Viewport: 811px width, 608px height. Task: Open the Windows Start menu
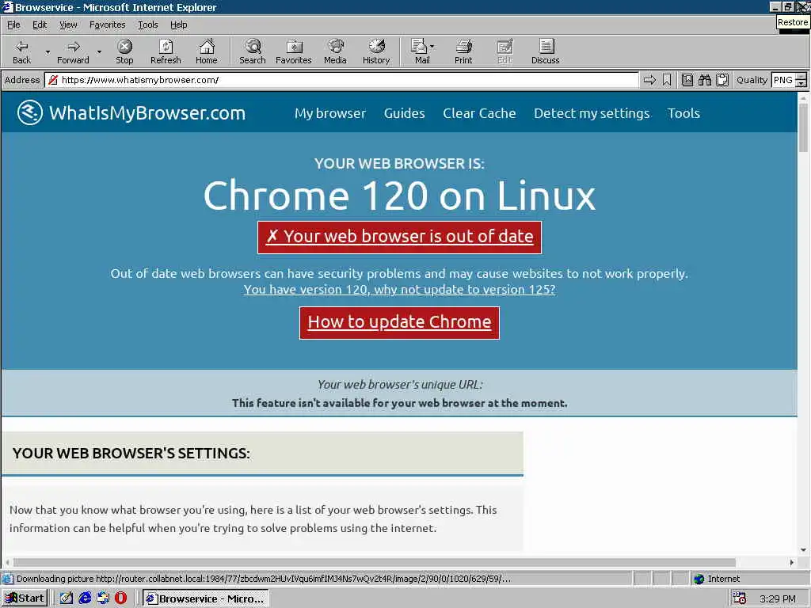pos(25,598)
